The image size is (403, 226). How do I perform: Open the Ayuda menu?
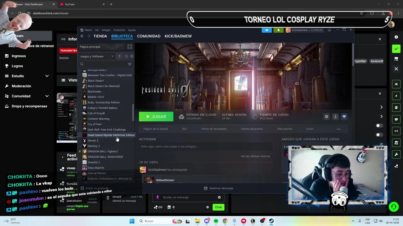(x=132, y=30)
